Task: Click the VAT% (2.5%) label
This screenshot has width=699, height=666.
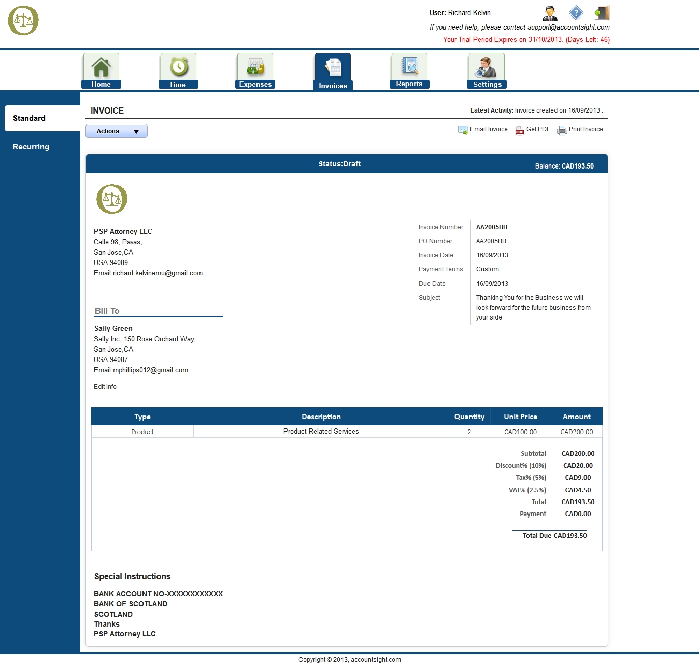Action: pyautogui.click(x=527, y=490)
